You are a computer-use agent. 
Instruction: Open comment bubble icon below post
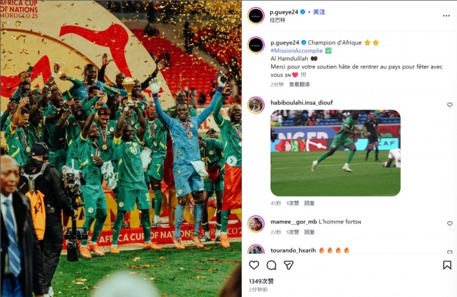point(271,265)
